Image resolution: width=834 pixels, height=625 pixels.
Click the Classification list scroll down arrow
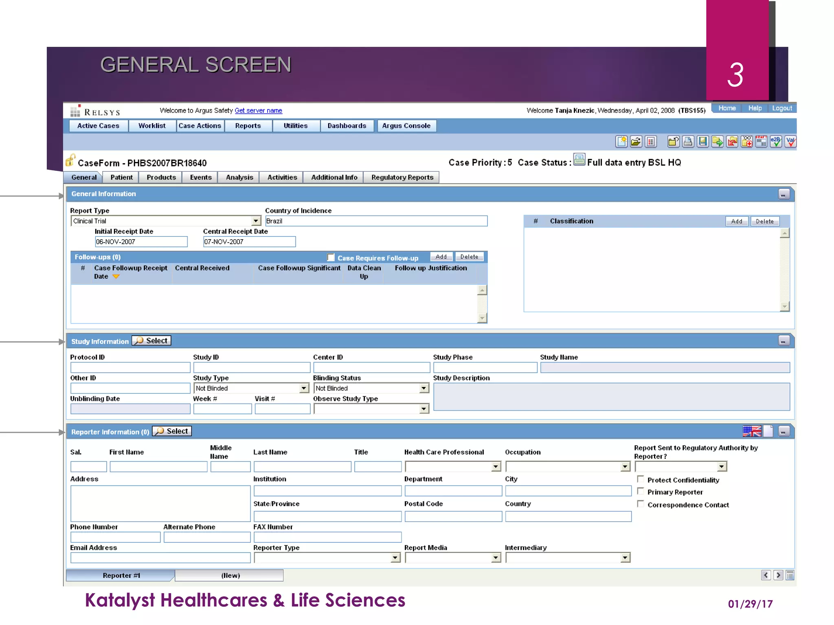(x=785, y=307)
